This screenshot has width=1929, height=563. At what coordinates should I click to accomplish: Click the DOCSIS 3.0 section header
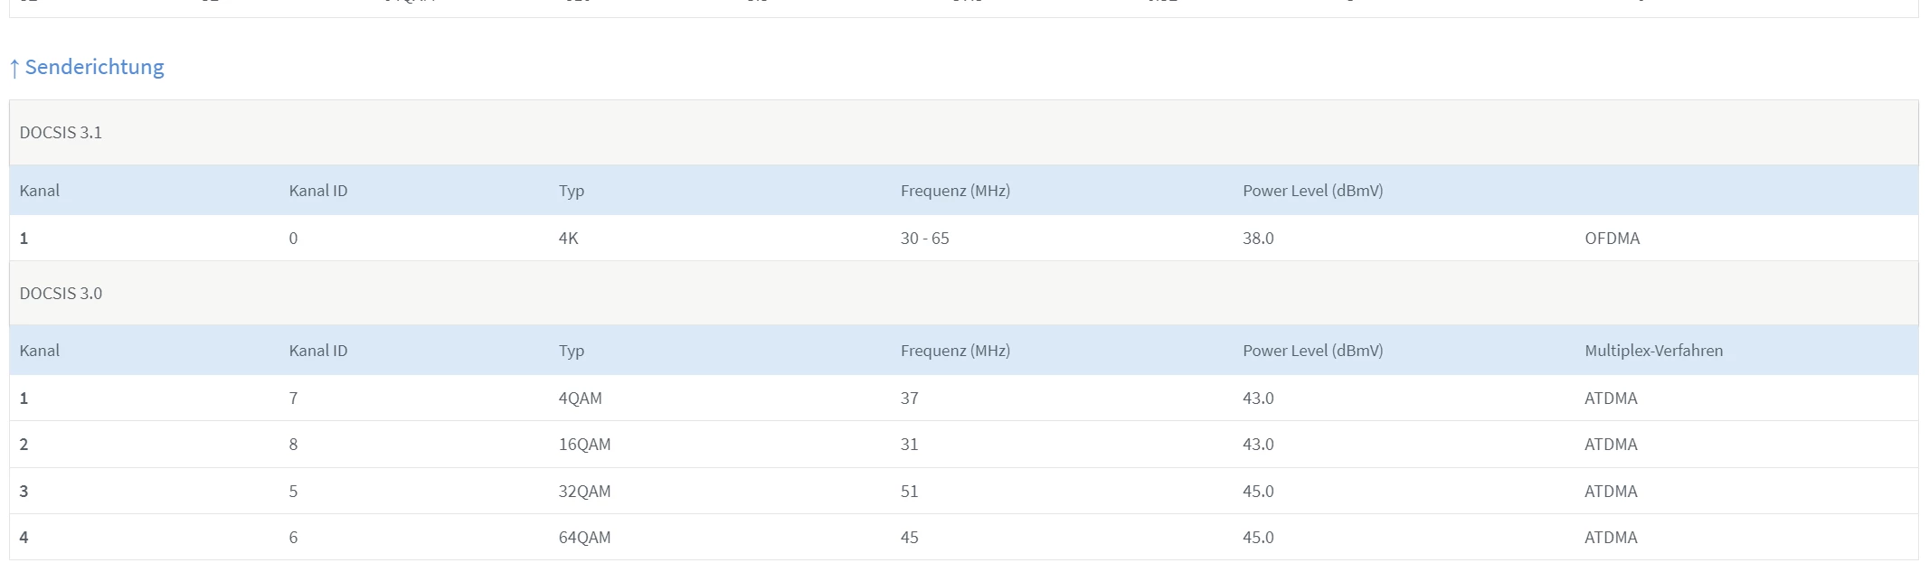click(61, 294)
